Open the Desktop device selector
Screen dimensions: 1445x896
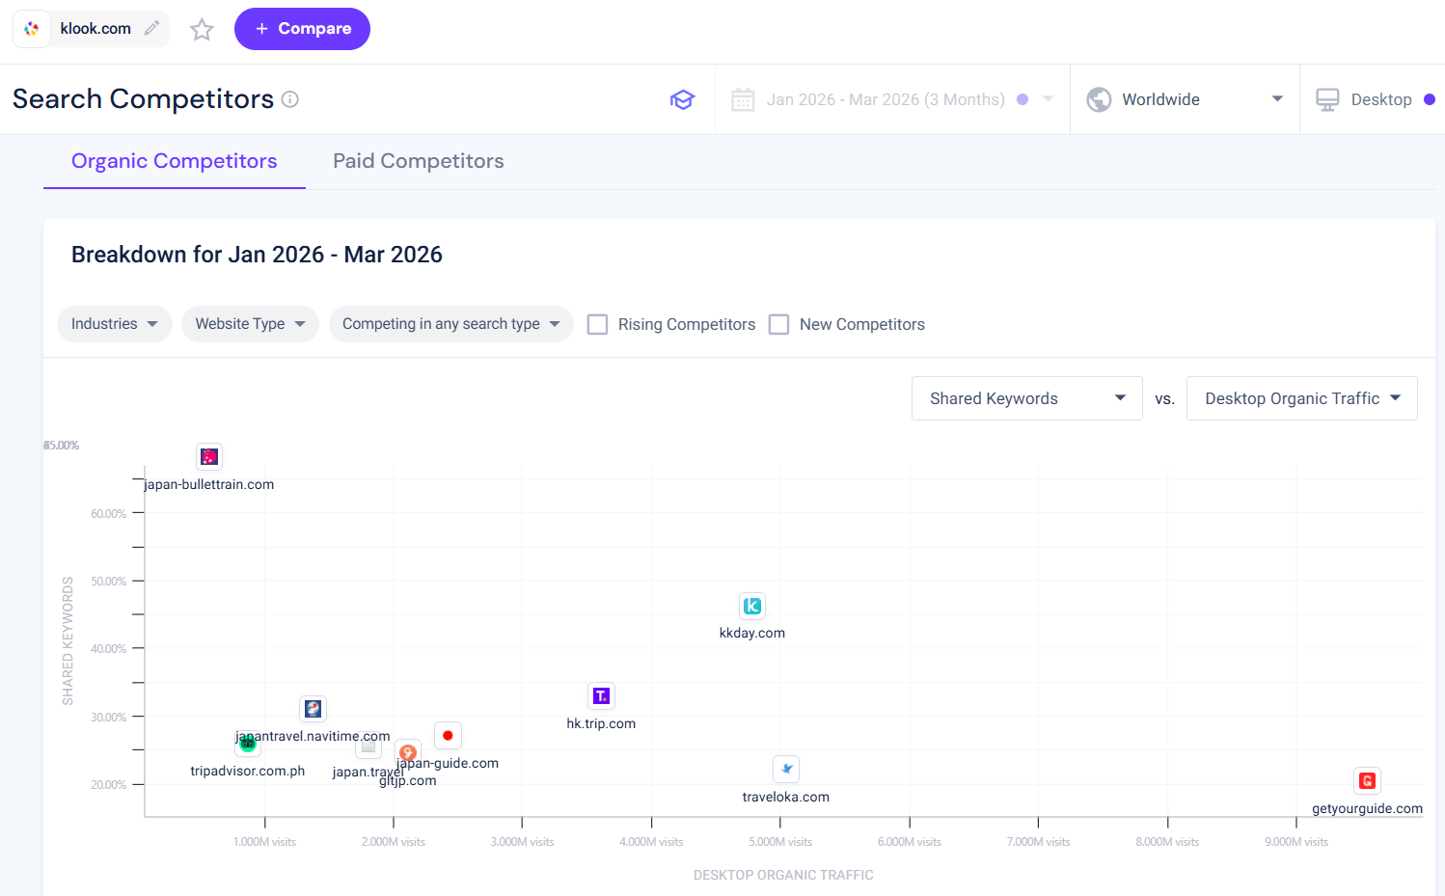(1373, 99)
